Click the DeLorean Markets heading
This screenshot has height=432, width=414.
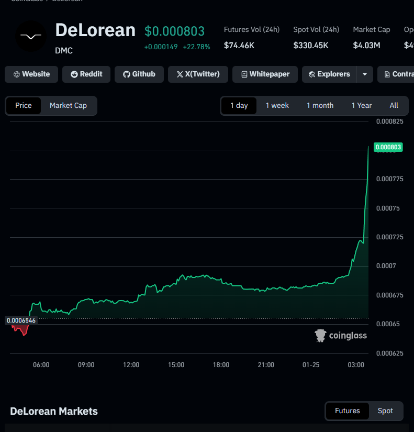point(54,411)
